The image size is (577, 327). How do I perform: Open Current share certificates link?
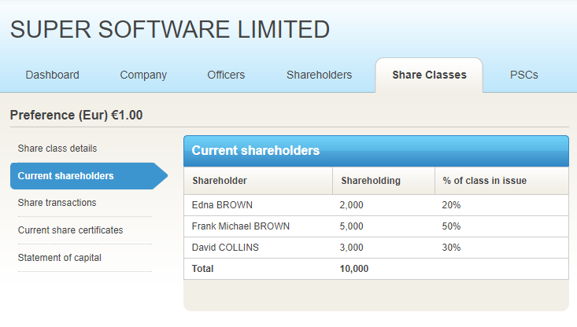70,230
